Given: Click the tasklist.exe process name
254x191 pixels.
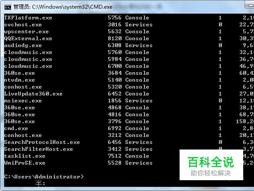Looking at the screenshot, I should 25,156.
